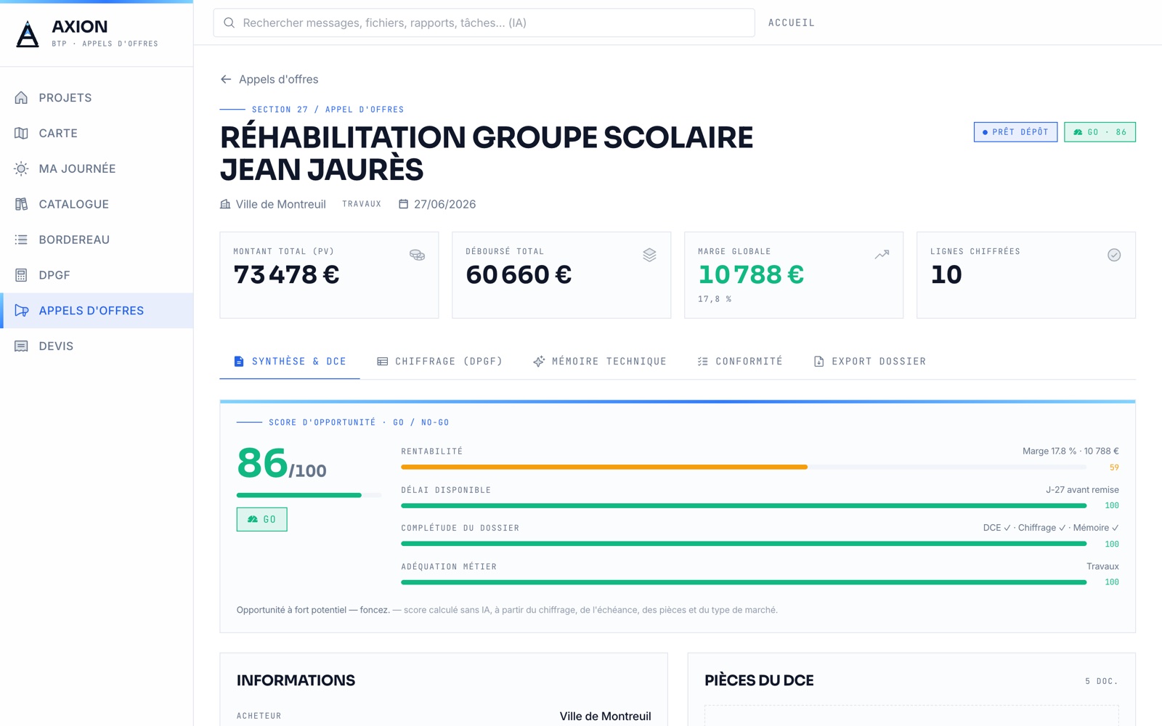Click the GO · 86 score badge
The width and height of the screenshot is (1162, 726).
click(x=1100, y=132)
